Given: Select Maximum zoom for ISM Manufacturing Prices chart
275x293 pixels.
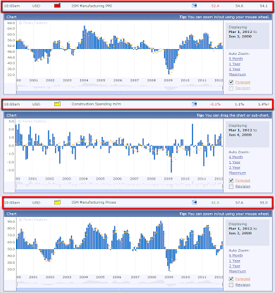Looking at the screenshot, I should (238, 271).
